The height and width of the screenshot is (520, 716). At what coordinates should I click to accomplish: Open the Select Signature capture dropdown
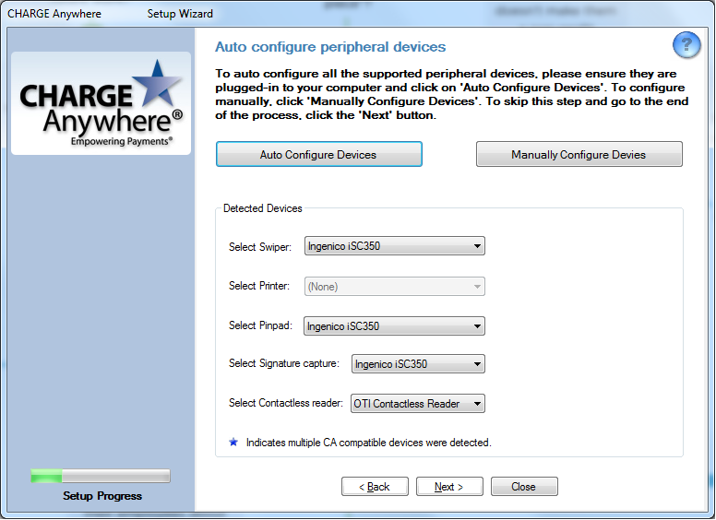418,364
